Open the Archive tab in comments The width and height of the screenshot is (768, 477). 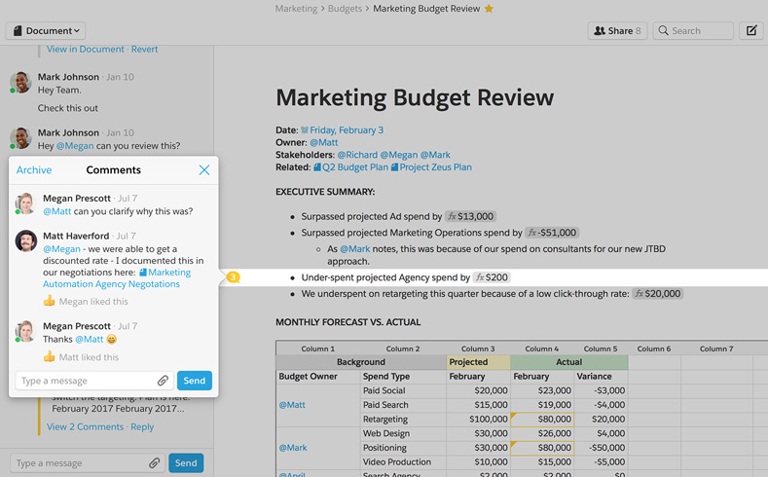point(34,170)
